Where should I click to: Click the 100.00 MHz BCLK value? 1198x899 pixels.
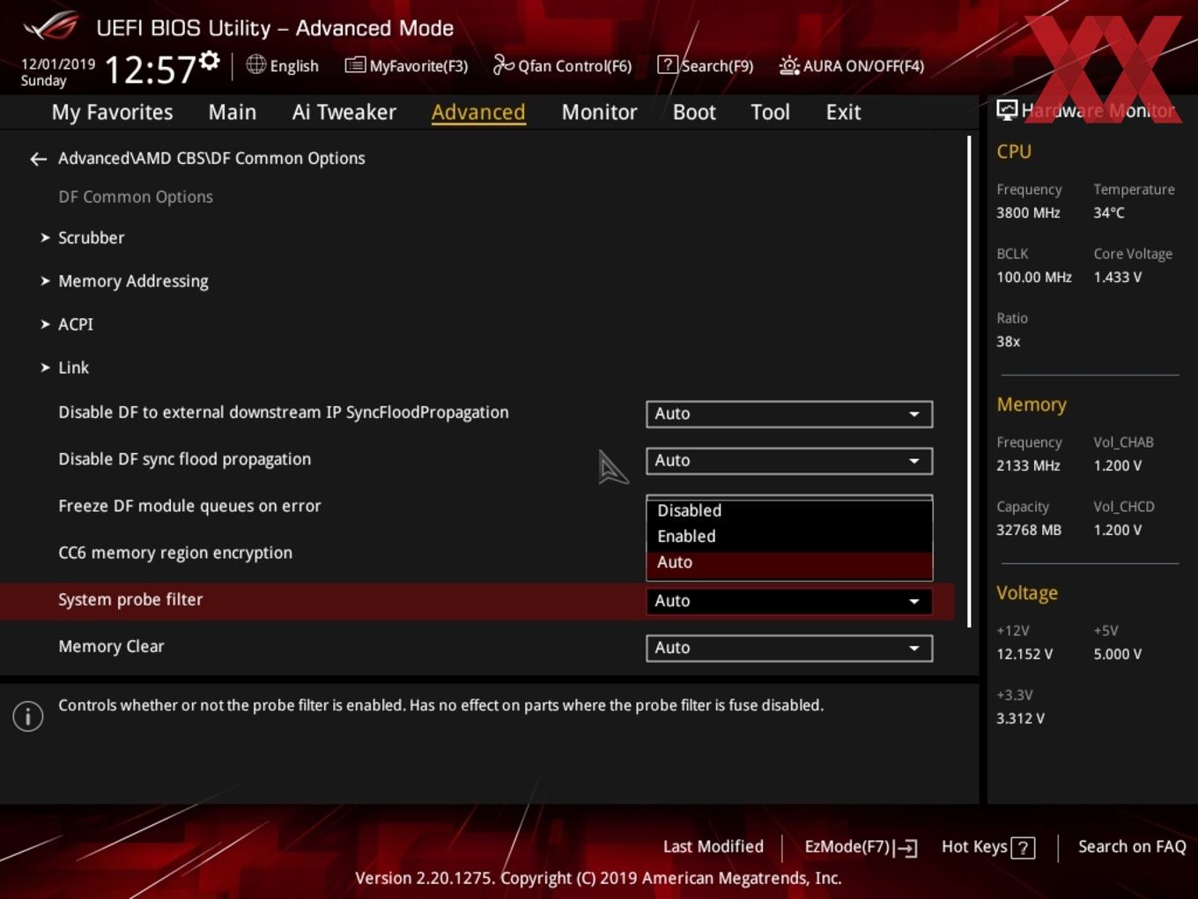[1034, 278]
